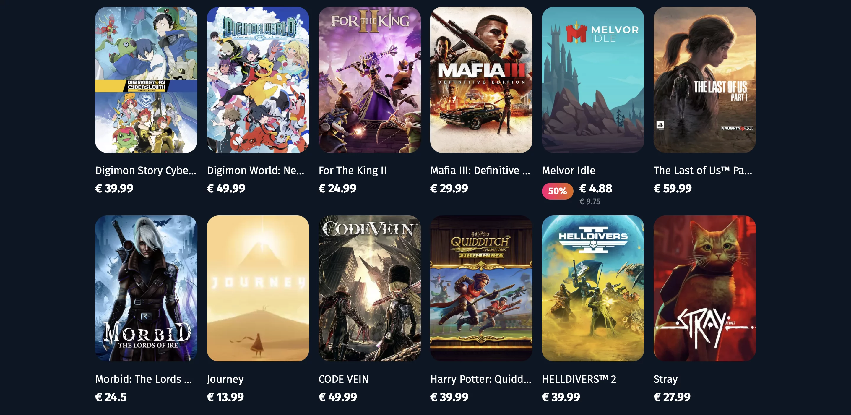This screenshot has height=415, width=851.
Task: Open the Morbid Lords of Ire cover
Action: 146,288
